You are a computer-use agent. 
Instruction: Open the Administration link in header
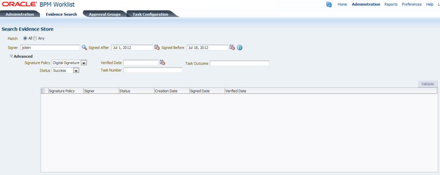coord(366,4)
